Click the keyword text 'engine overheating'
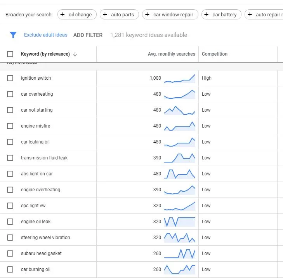Screen dimensions: 283x278 point(41,190)
